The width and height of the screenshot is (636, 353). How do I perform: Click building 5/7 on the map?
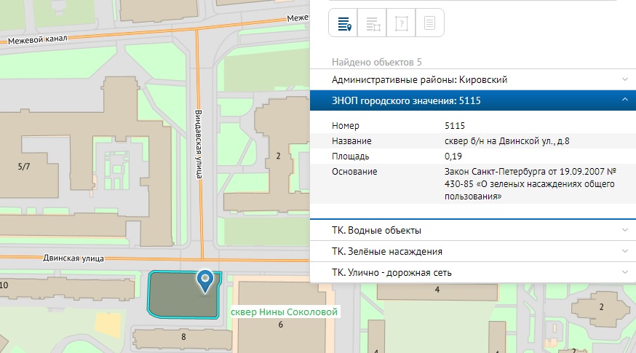(24, 167)
